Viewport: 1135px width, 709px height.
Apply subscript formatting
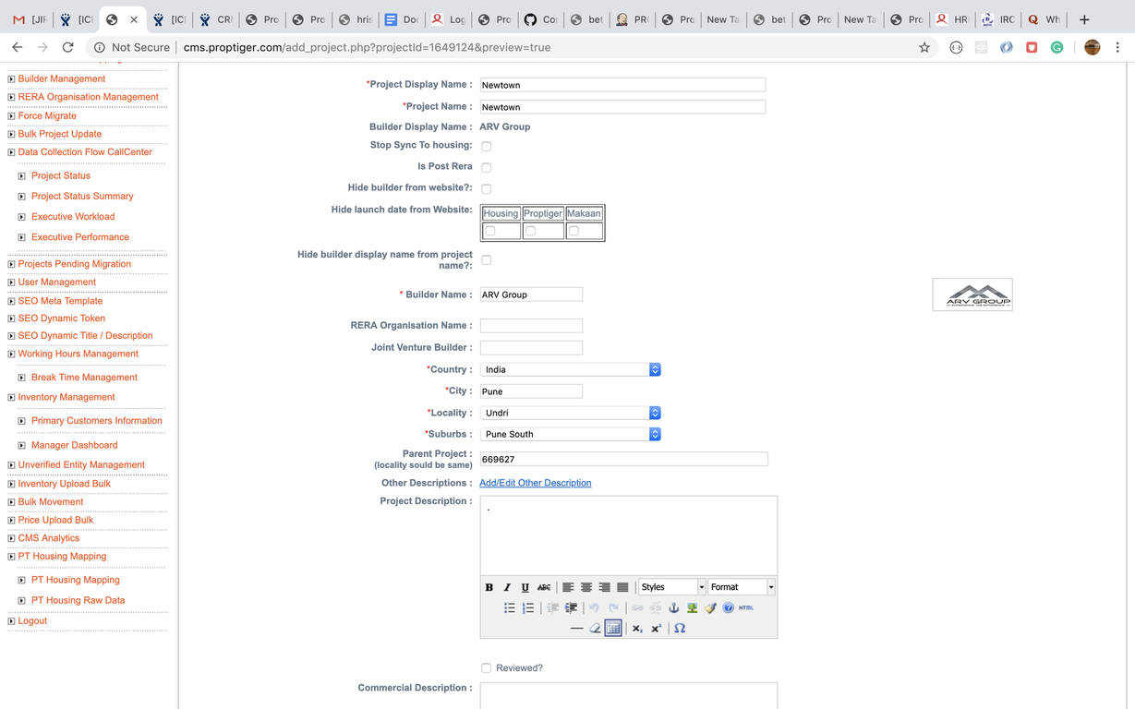coord(637,629)
